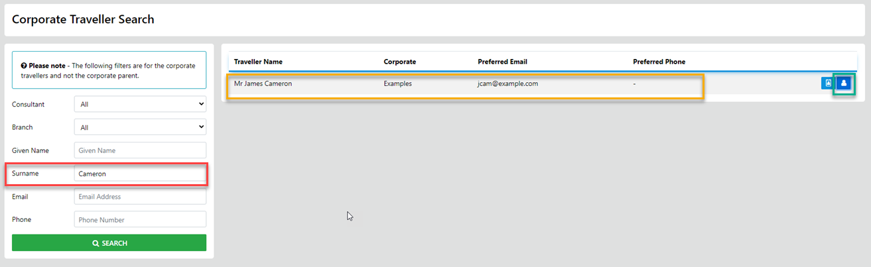Click the Preferred Phone column header
Image resolution: width=871 pixels, height=267 pixels.
[659, 62]
